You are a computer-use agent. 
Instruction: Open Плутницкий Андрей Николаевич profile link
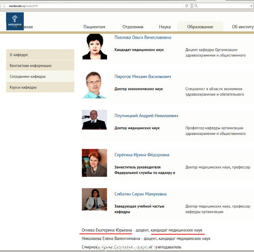pos(146,116)
